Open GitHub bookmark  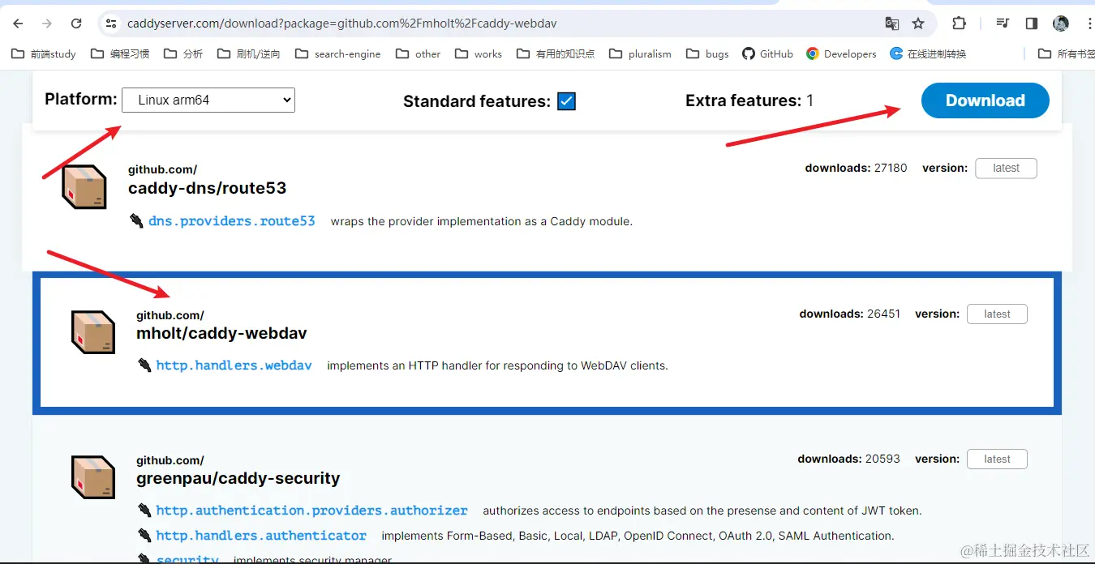pos(767,53)
